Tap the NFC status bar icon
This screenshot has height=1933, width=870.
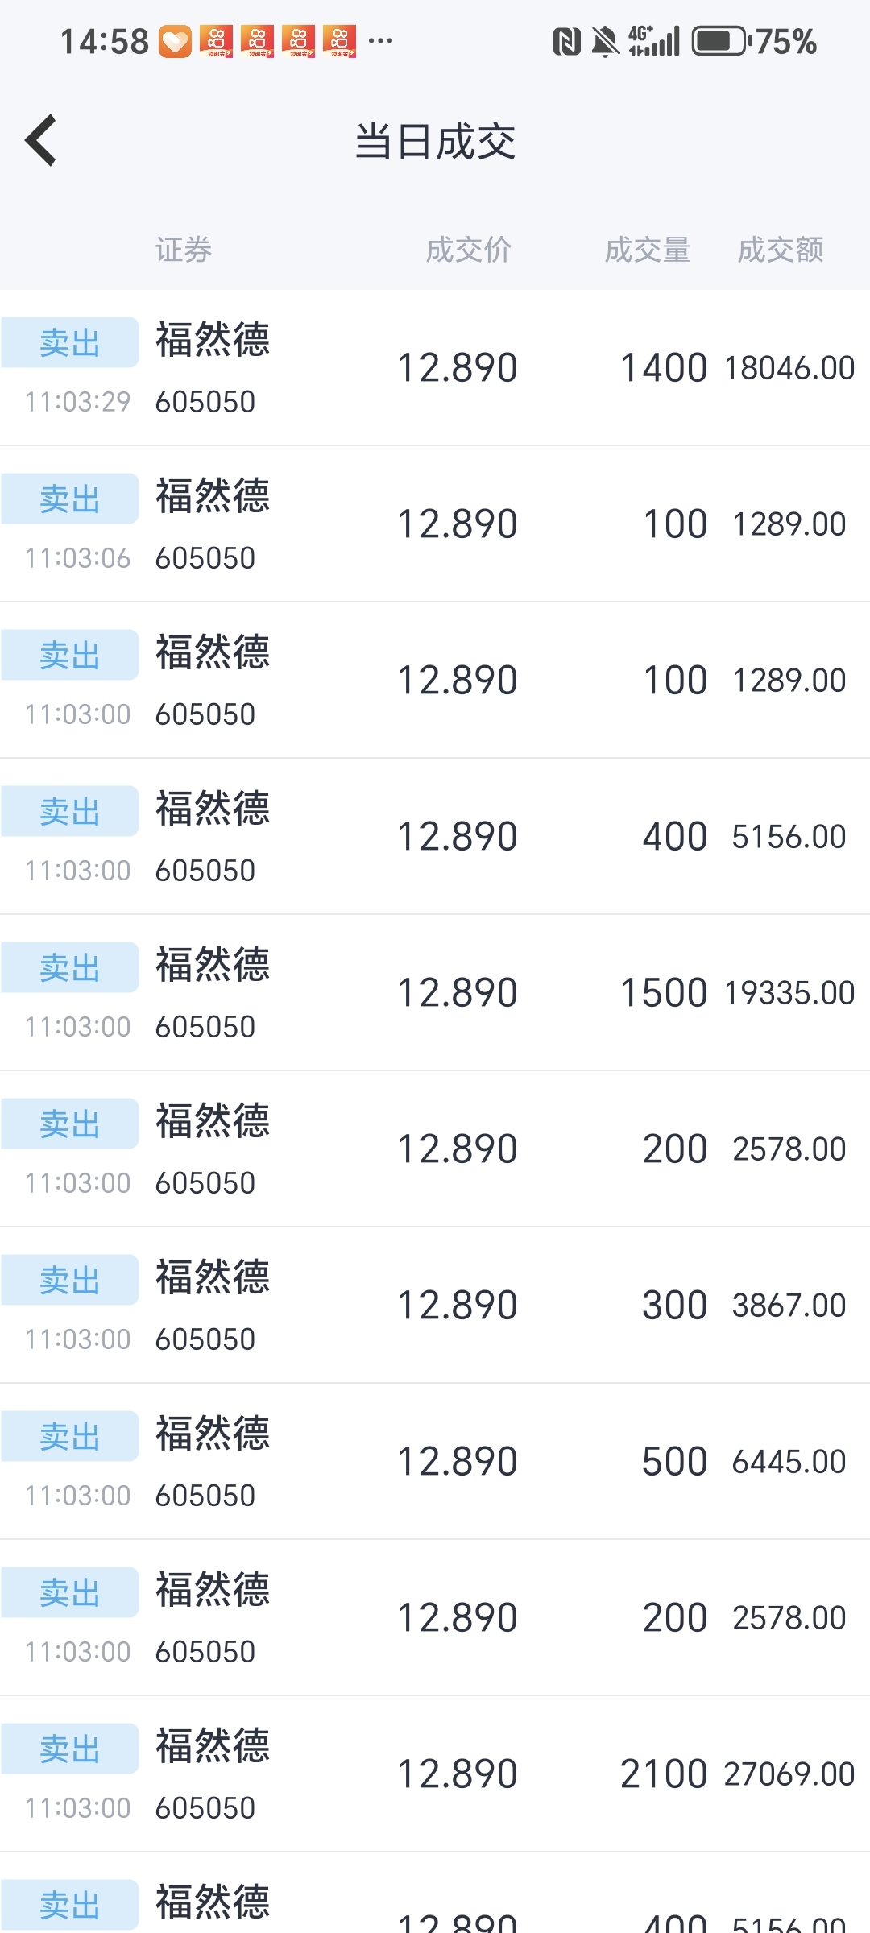pos(566,41)
